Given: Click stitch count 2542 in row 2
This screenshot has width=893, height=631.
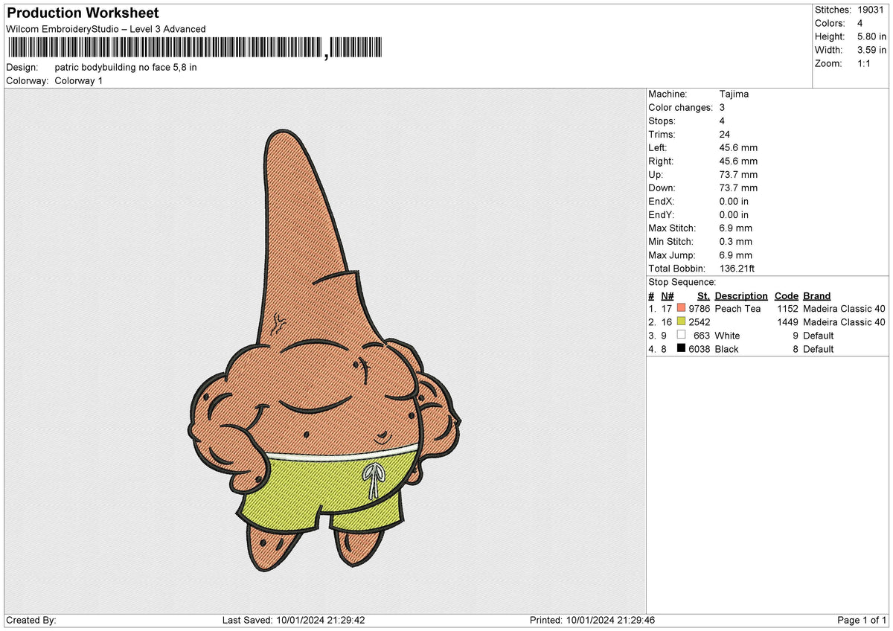Looking at the screenshot, I should pos(700,321).
